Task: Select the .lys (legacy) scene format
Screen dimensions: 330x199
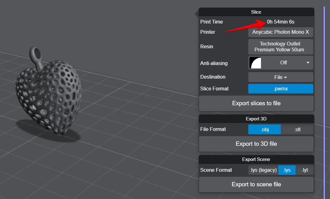Action: coord(263,170)
